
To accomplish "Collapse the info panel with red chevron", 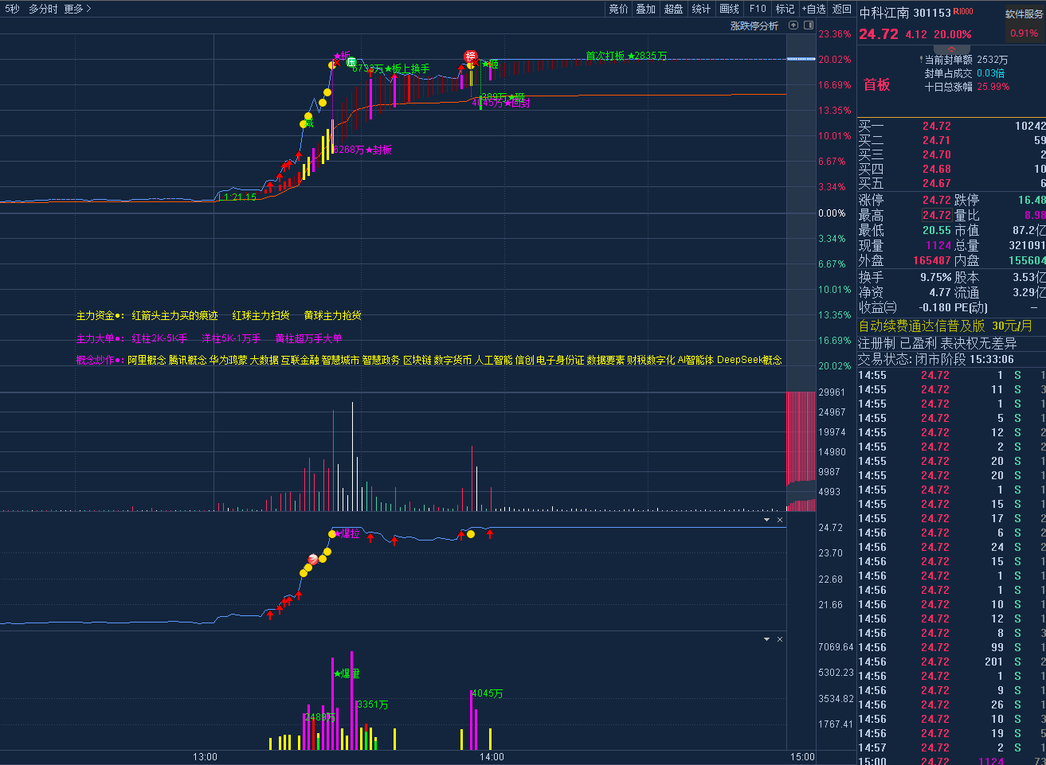I will tap(951, 49).
